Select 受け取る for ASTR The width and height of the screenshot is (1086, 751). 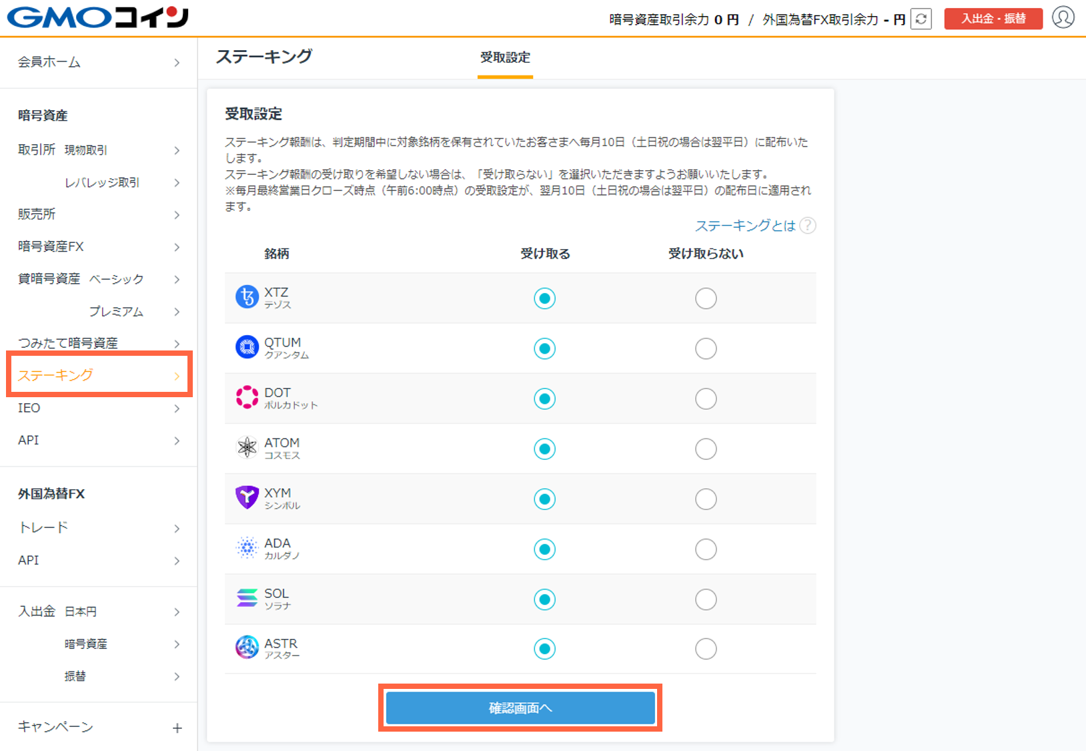point(544,648)
